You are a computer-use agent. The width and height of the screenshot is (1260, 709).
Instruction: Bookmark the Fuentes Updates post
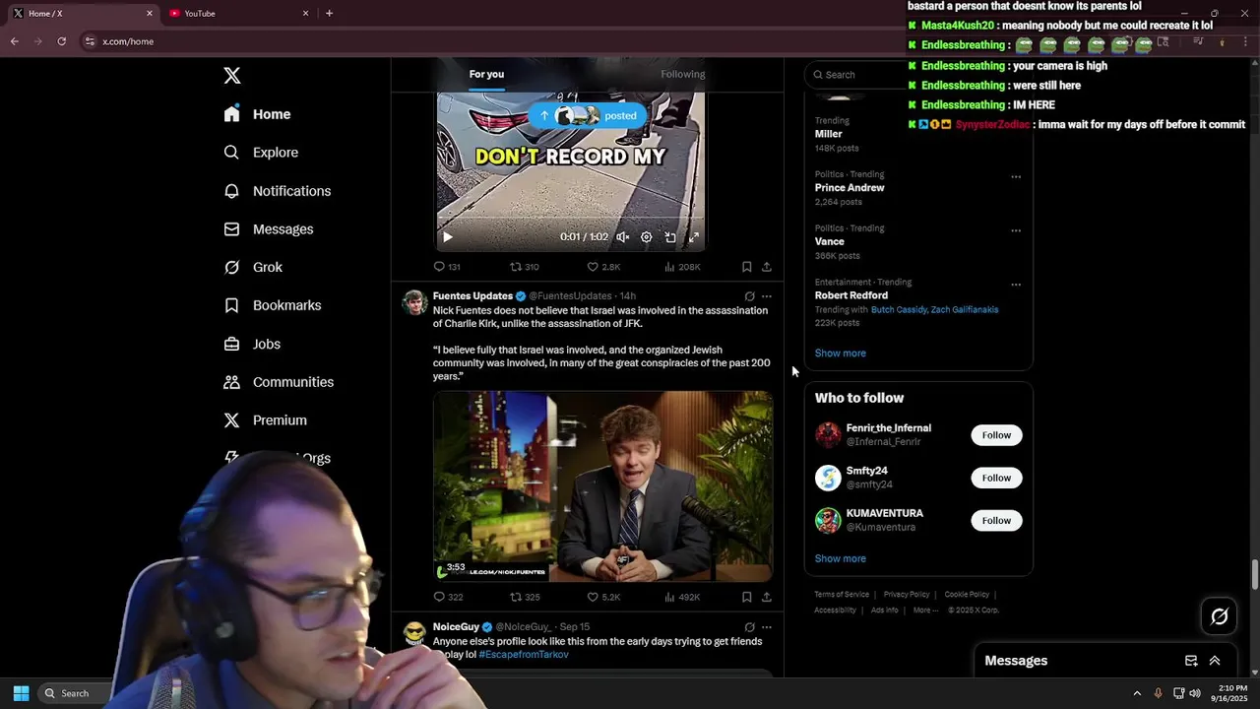point(746,597)
